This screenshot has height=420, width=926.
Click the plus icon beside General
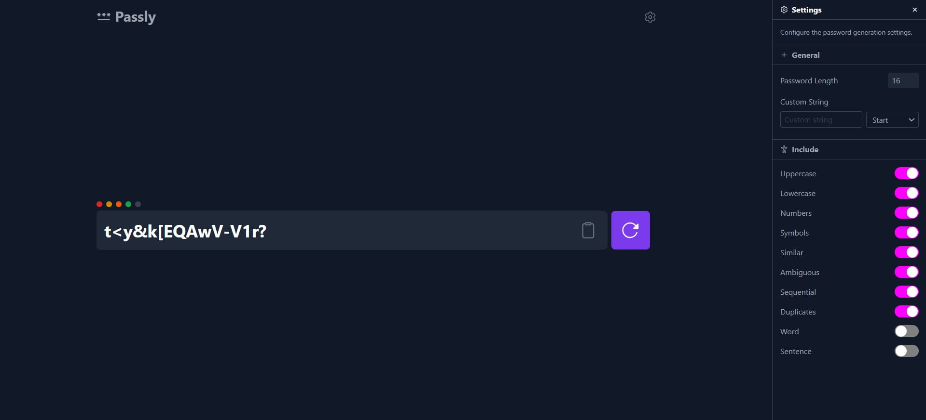pos(784,55)
